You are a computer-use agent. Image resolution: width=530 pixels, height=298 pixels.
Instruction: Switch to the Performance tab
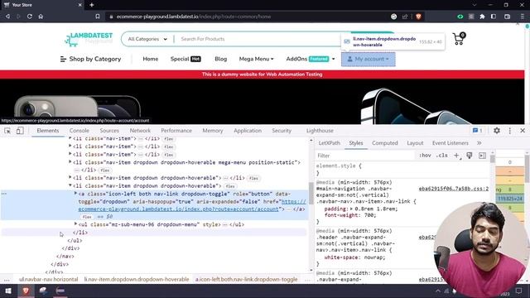[x=176, y=131]
